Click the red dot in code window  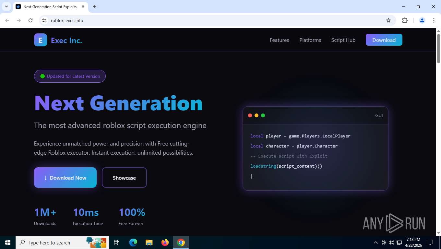tap(250, 115)
